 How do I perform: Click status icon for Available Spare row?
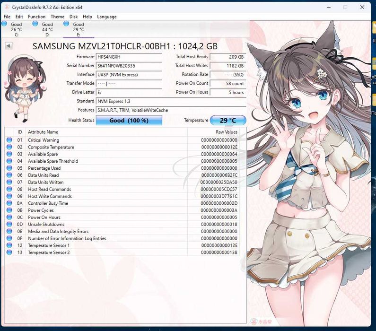(9, 154)
